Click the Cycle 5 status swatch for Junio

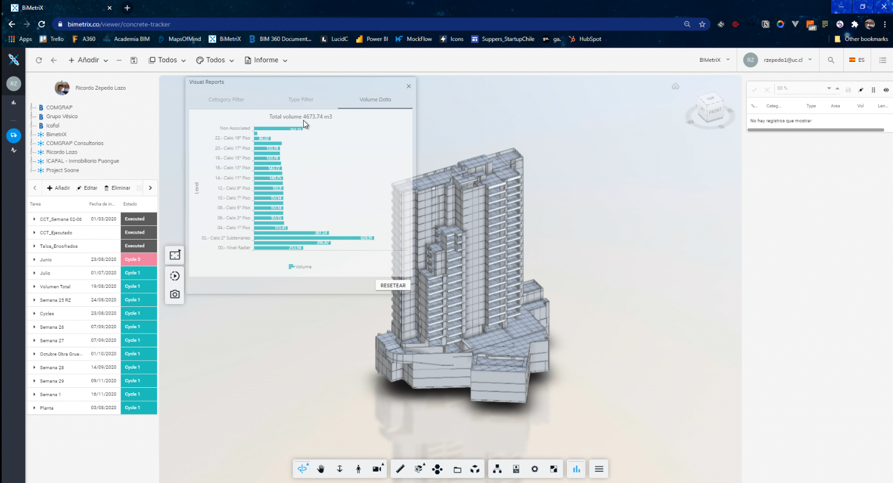(x=139, y=259)
